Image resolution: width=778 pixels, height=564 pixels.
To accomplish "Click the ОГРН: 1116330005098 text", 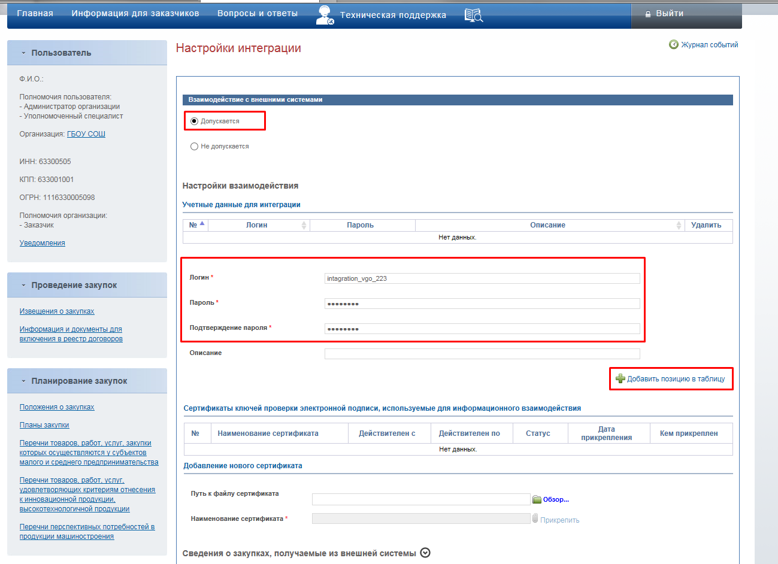I will pyautogui.click(x=57, y=198).
